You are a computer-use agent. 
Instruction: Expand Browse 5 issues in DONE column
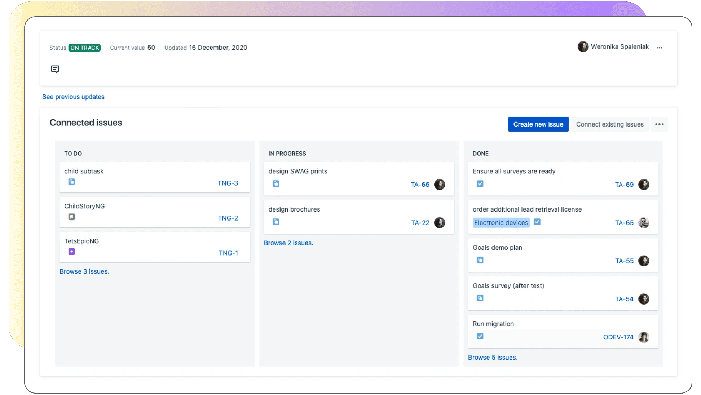492,357
